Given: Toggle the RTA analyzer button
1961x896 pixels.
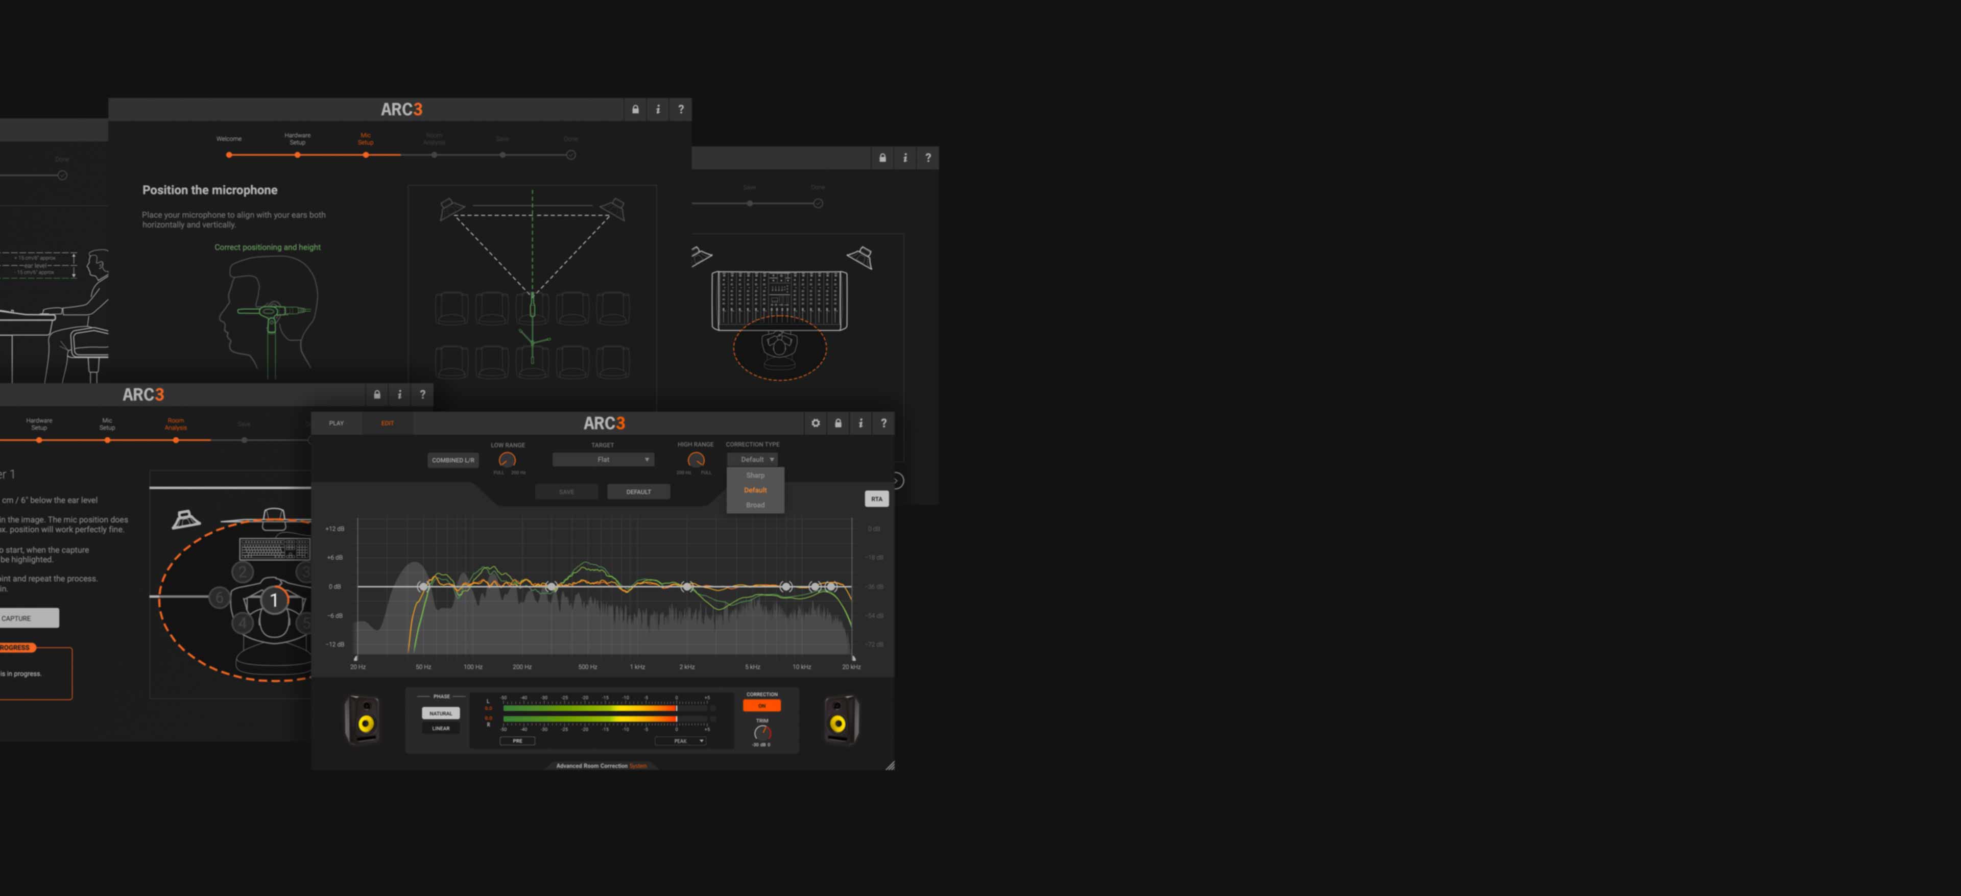Looking at the screenshot, I should (x=877, y=499).
